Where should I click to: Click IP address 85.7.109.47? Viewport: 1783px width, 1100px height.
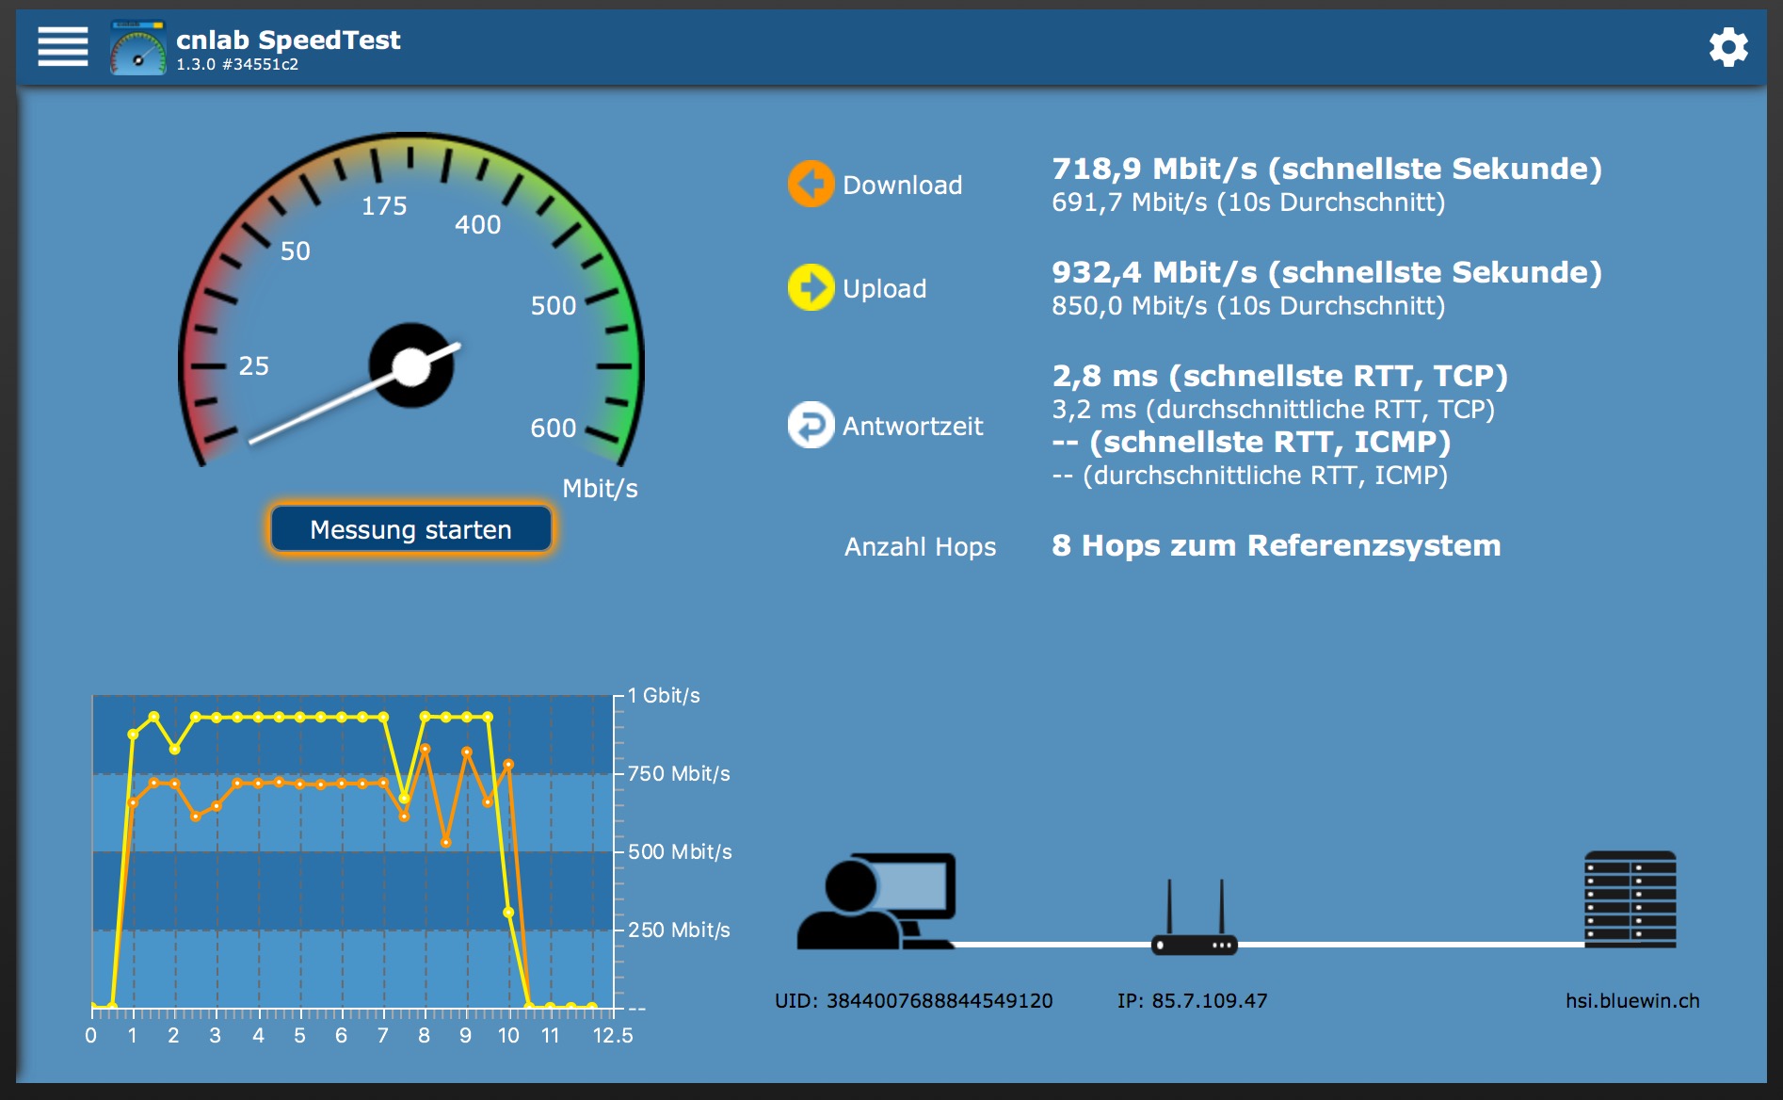click(1192, 1001)
